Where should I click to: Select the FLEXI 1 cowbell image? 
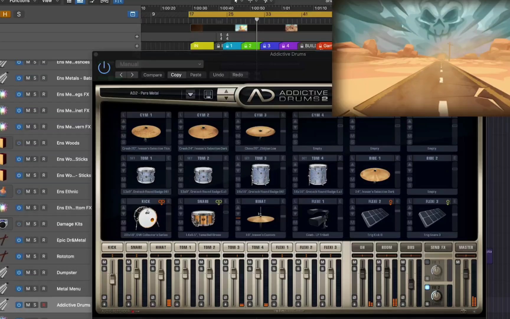pos(318,218)
